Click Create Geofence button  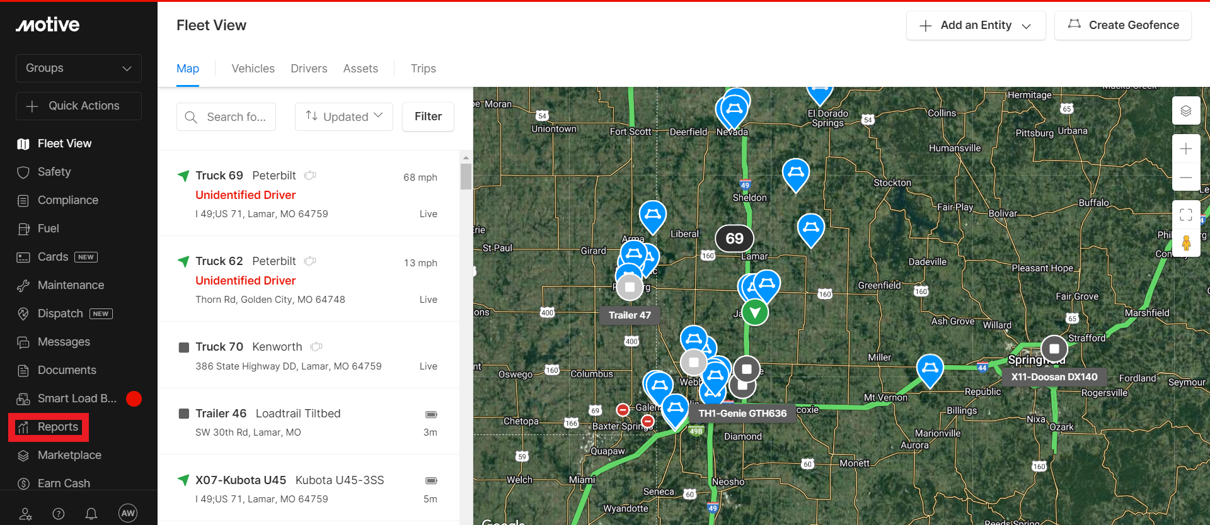[x=1123, y=26]
